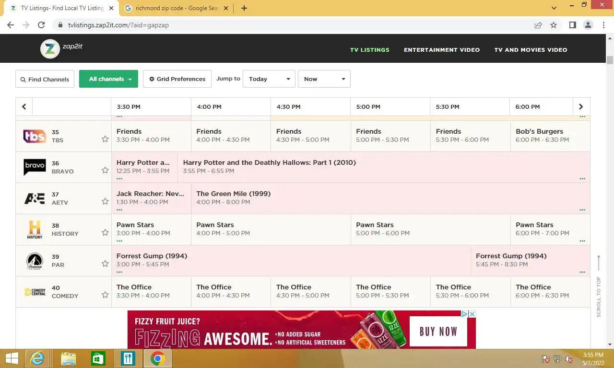Image resolution: width=614 pixels, height=368 pixels.
Task: Open TV AND MOVIES VIDEO nav item
Action: 531,50
